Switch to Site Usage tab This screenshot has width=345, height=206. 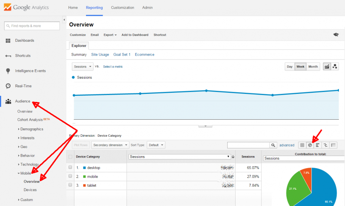click(100, 55)
